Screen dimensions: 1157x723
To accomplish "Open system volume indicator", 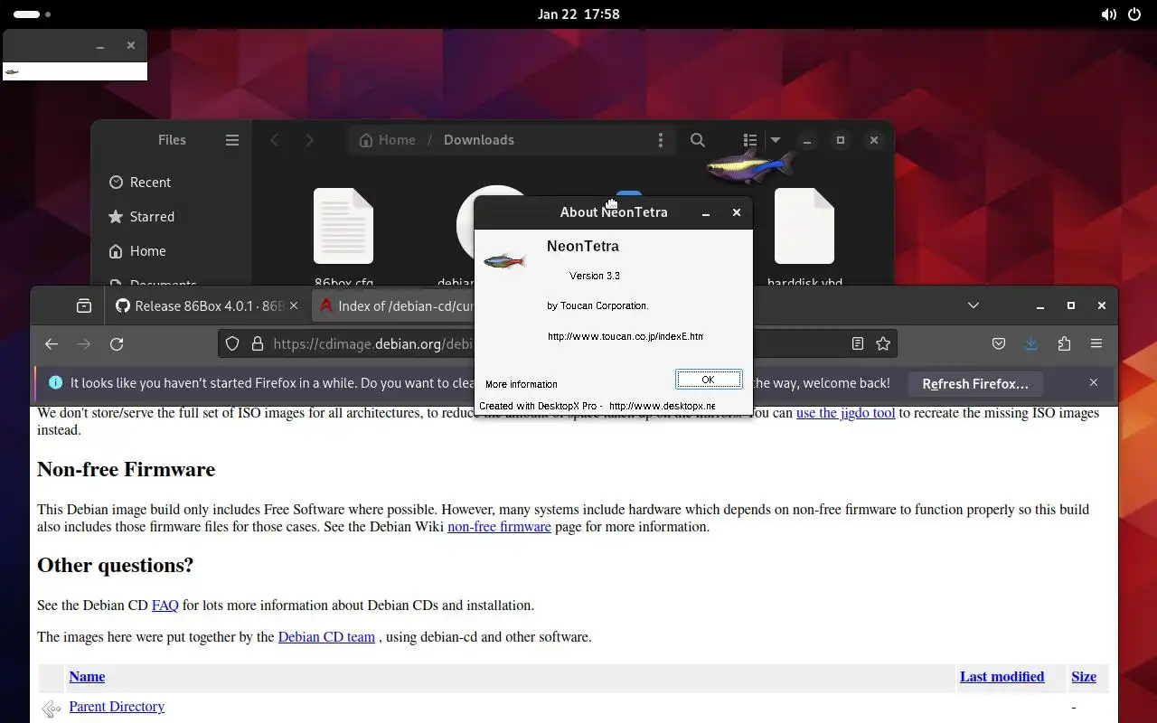I will coord(1108,14).
